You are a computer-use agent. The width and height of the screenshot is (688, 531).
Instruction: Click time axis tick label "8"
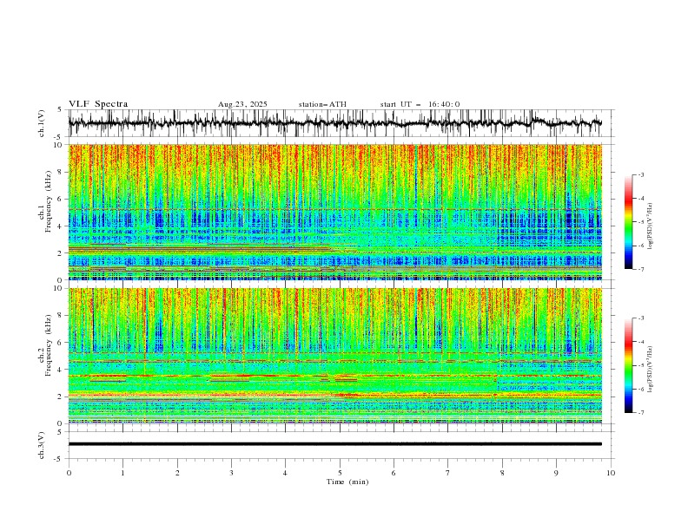pos(502,473)
